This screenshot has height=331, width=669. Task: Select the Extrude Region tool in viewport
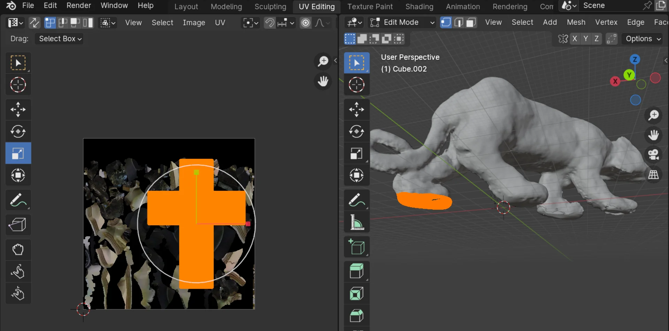click(x=356, y=271)
